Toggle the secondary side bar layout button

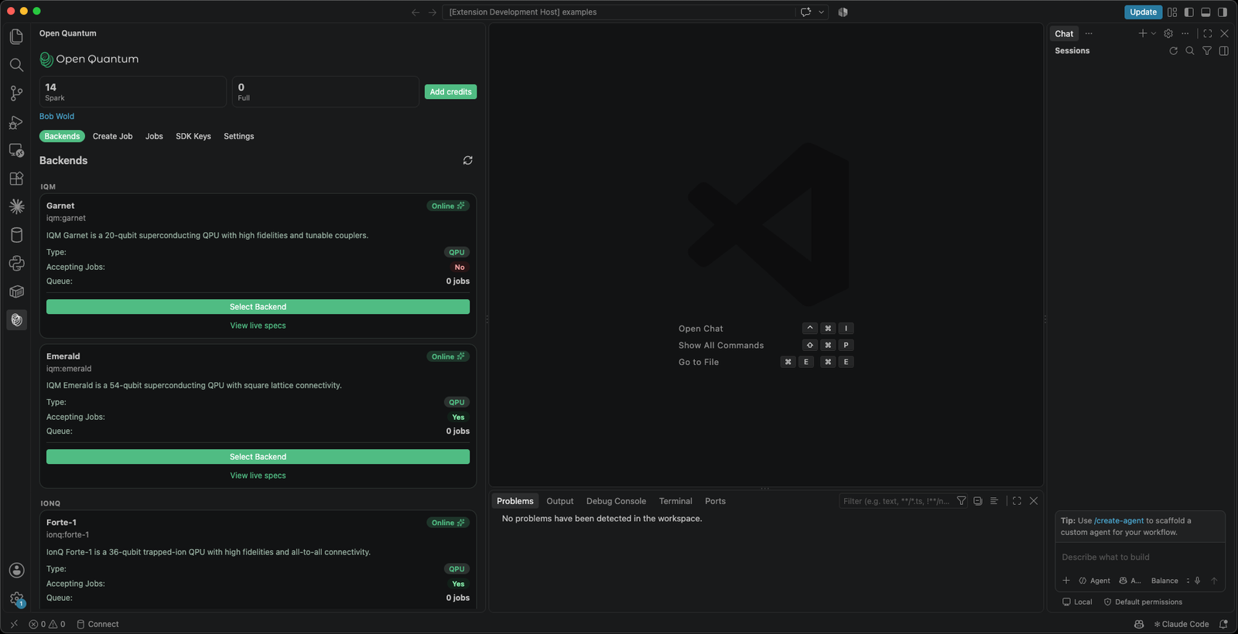click(x=1223, y=12)
